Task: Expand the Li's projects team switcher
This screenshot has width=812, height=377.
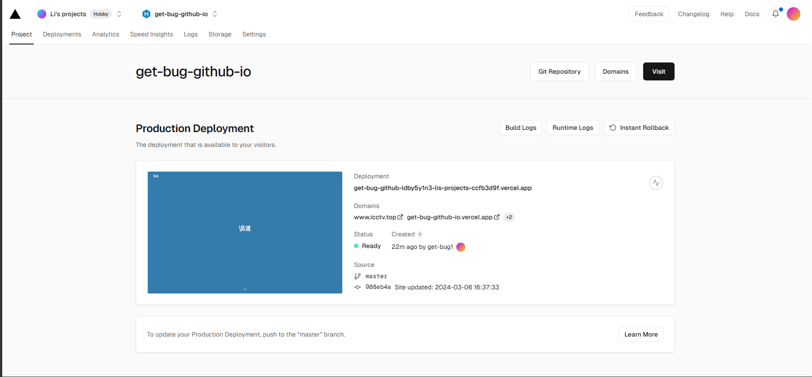Action: [x=119, y=14]
